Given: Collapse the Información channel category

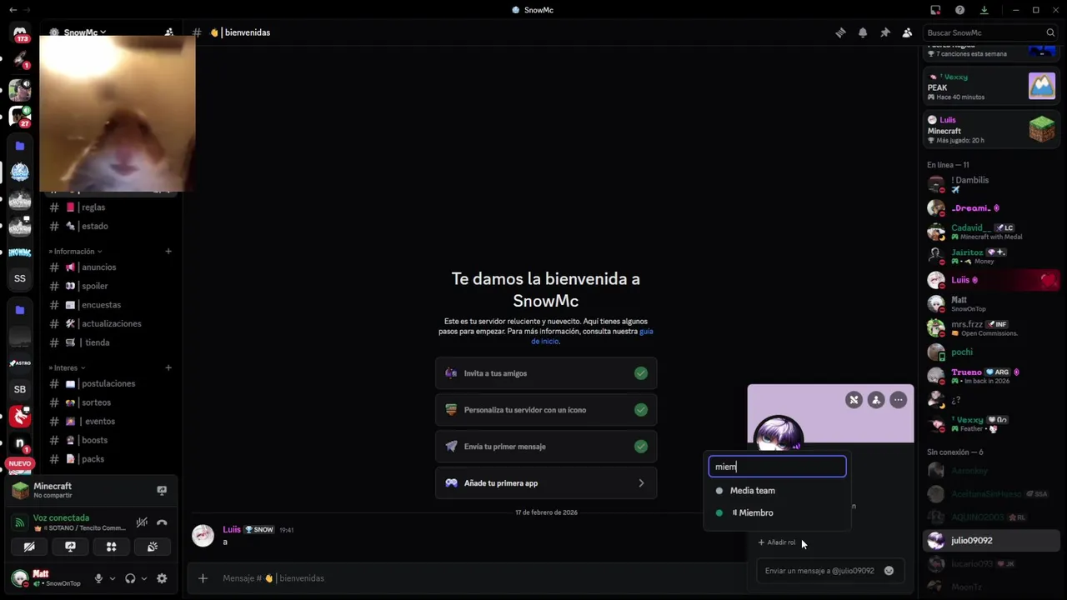Looking at the screenshot, I should pyautogui.click(x=75, y=251).
